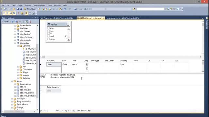Click the diagram pane horizontal scrollbar thumb
Image resolution: width=209 pixels, height=117 pixels.
(43, 57)
